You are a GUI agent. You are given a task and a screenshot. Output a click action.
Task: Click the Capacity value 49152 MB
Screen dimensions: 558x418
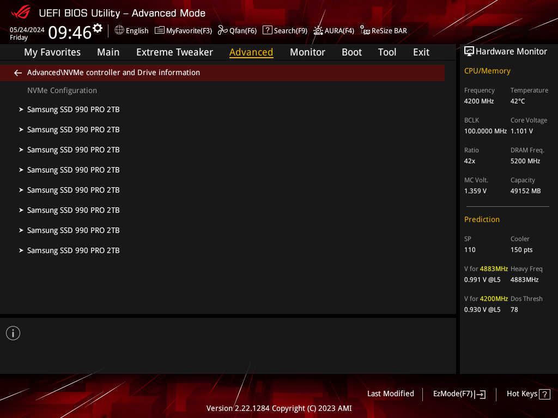(526, 191)
